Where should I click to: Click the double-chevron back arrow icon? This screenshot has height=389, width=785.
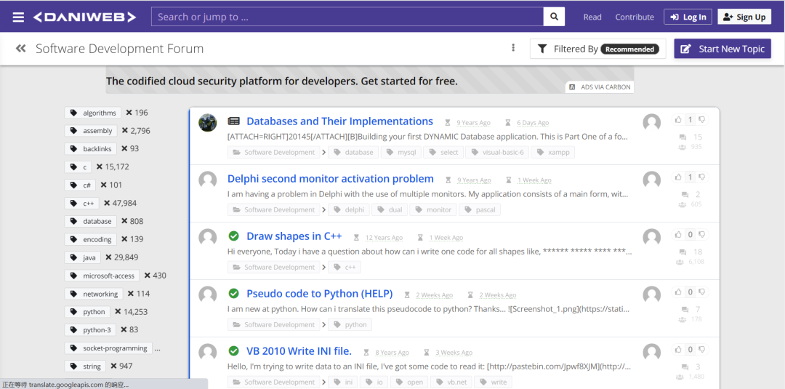pyautogui.click(x=21, y=49)
